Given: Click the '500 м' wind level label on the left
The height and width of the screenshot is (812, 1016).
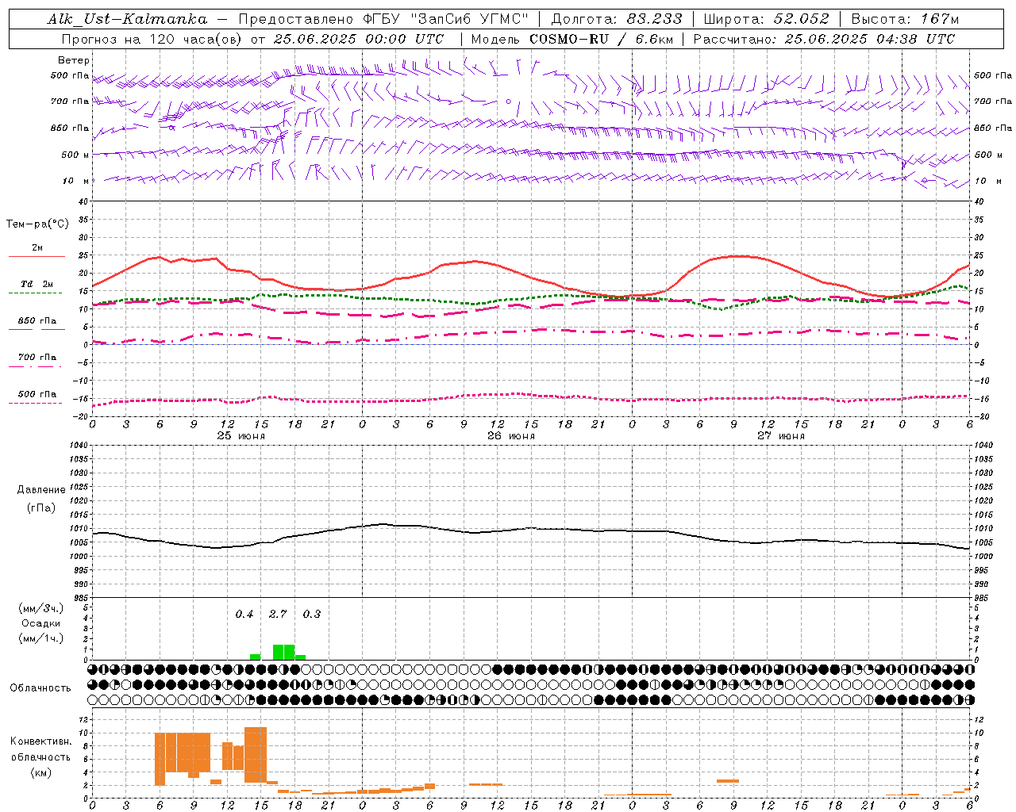Looking at the screenshot, I should (75, 155).
